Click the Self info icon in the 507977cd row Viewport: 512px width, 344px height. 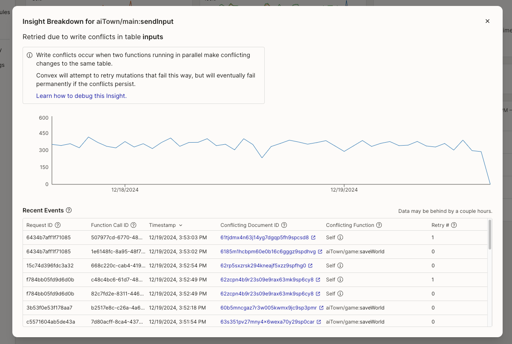(x=340, y=238)
